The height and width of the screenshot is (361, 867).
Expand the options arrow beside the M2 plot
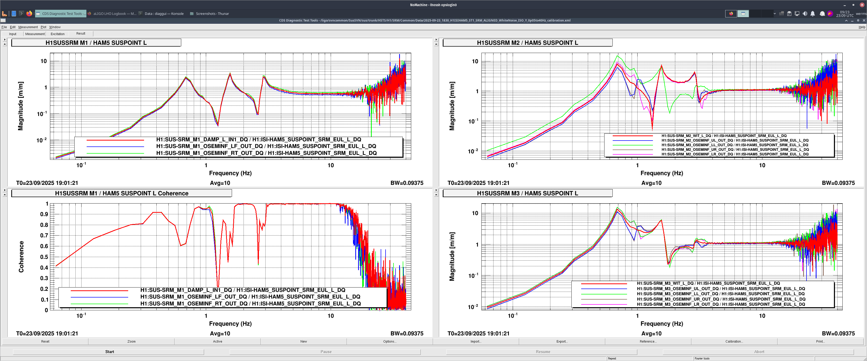pyautogui.click(x=436, y=40)
